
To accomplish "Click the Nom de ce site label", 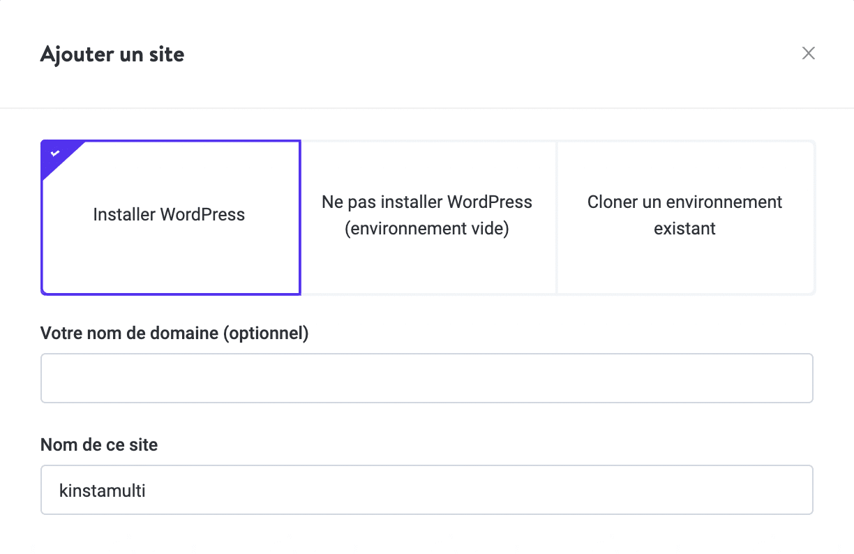I will pos(99,444).
